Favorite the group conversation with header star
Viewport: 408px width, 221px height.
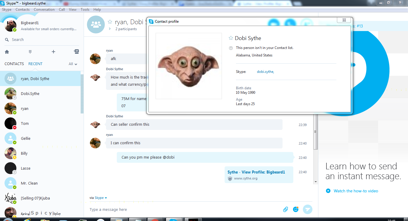(x=110, y=22)
